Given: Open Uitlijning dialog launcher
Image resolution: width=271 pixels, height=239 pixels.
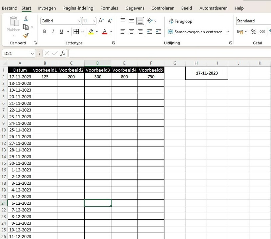Looking at the screenshot, I should (x=231, y=43).
